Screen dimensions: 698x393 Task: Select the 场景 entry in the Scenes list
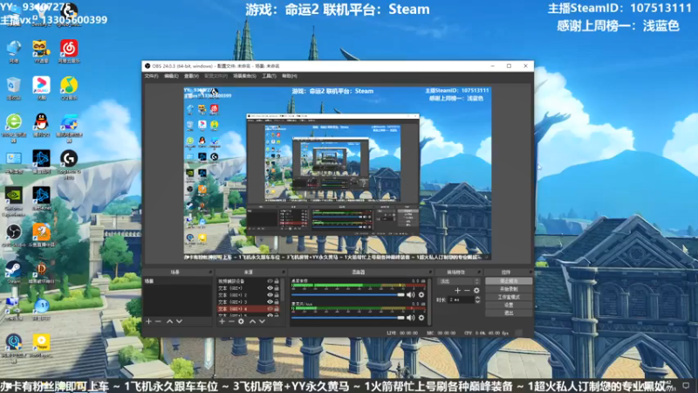click(177, 281)
